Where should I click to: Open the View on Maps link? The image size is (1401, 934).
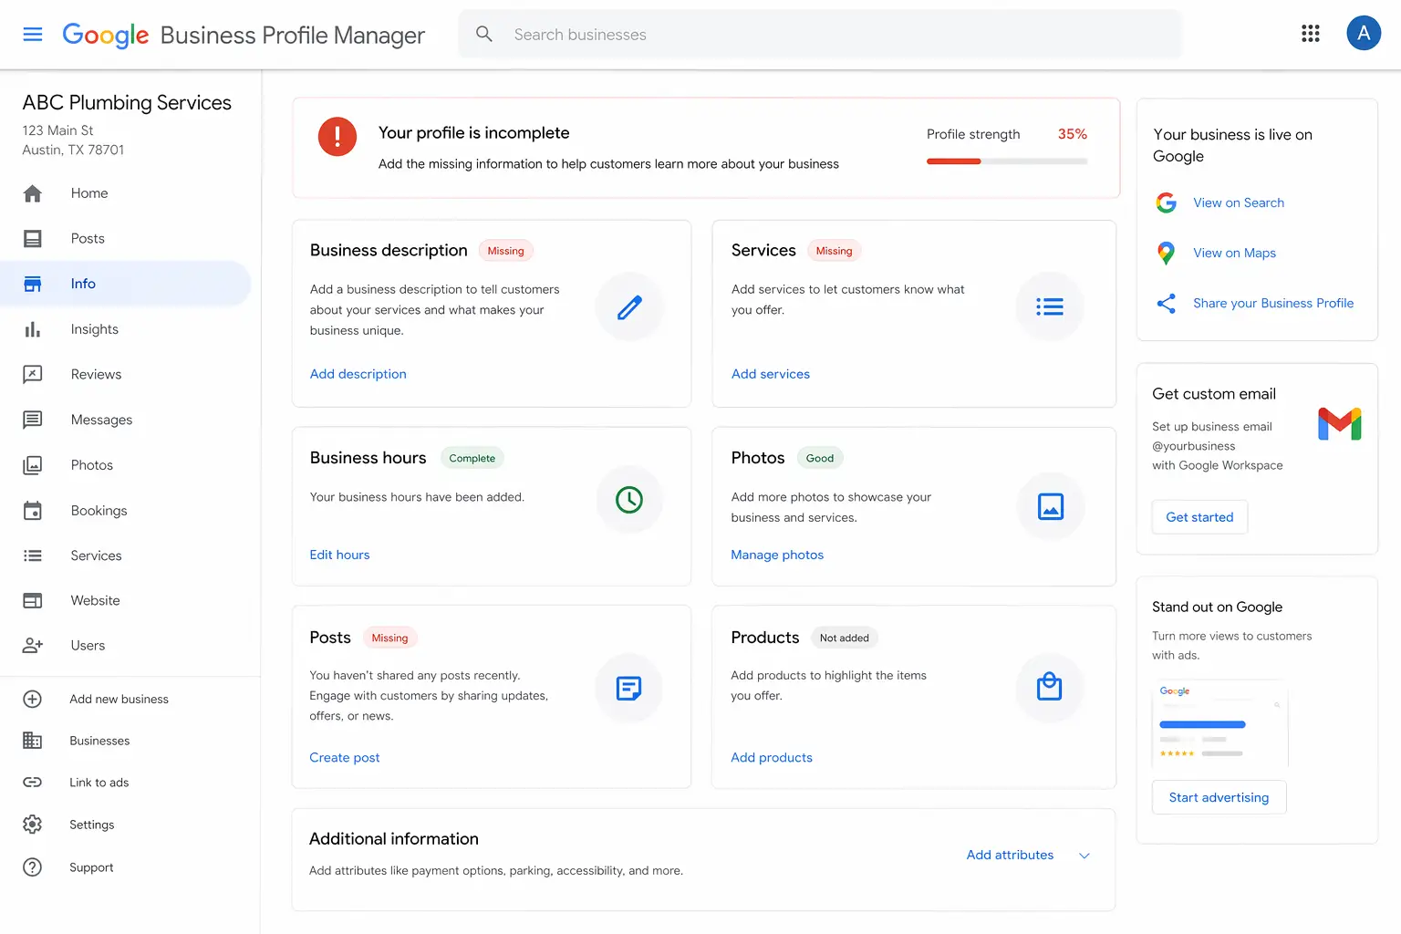click(x=1234, y=254)
